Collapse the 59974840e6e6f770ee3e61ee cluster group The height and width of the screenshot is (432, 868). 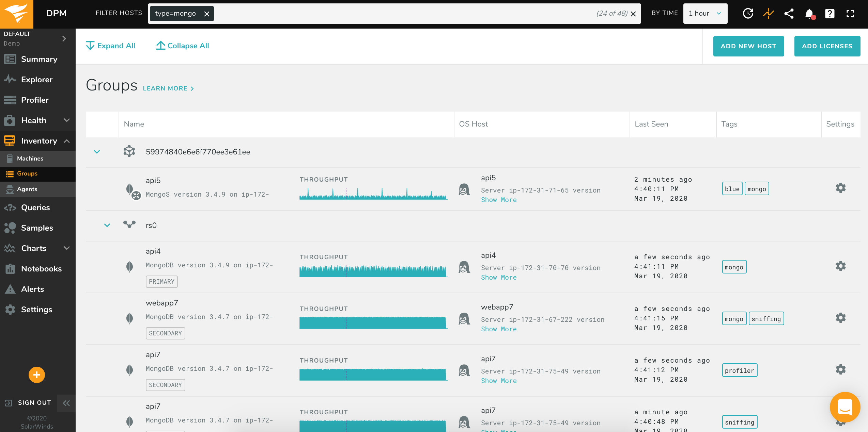[x=97, y=152]
